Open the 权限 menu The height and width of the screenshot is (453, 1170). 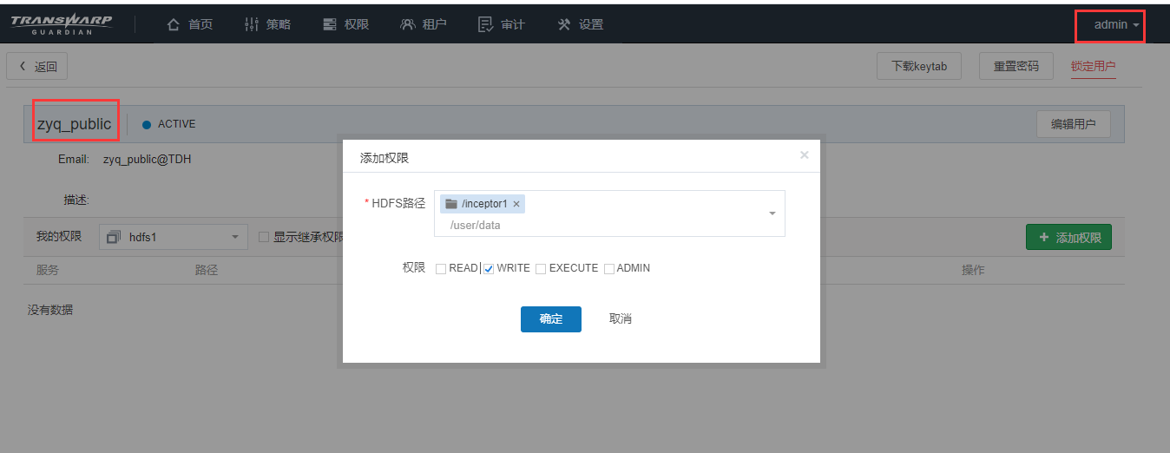pos(346,24)
